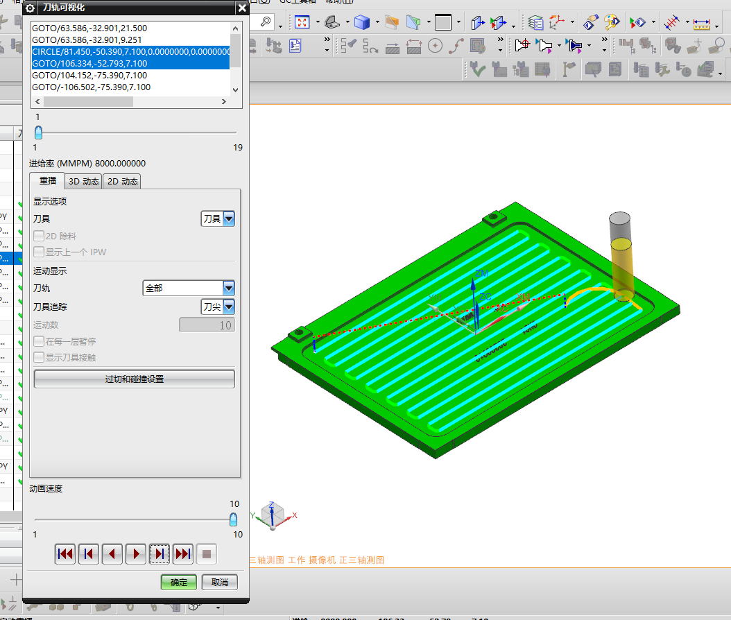Switch to the 3D 动态 tab
Viewport: 731px width, 620px height.
pos(84,181)
